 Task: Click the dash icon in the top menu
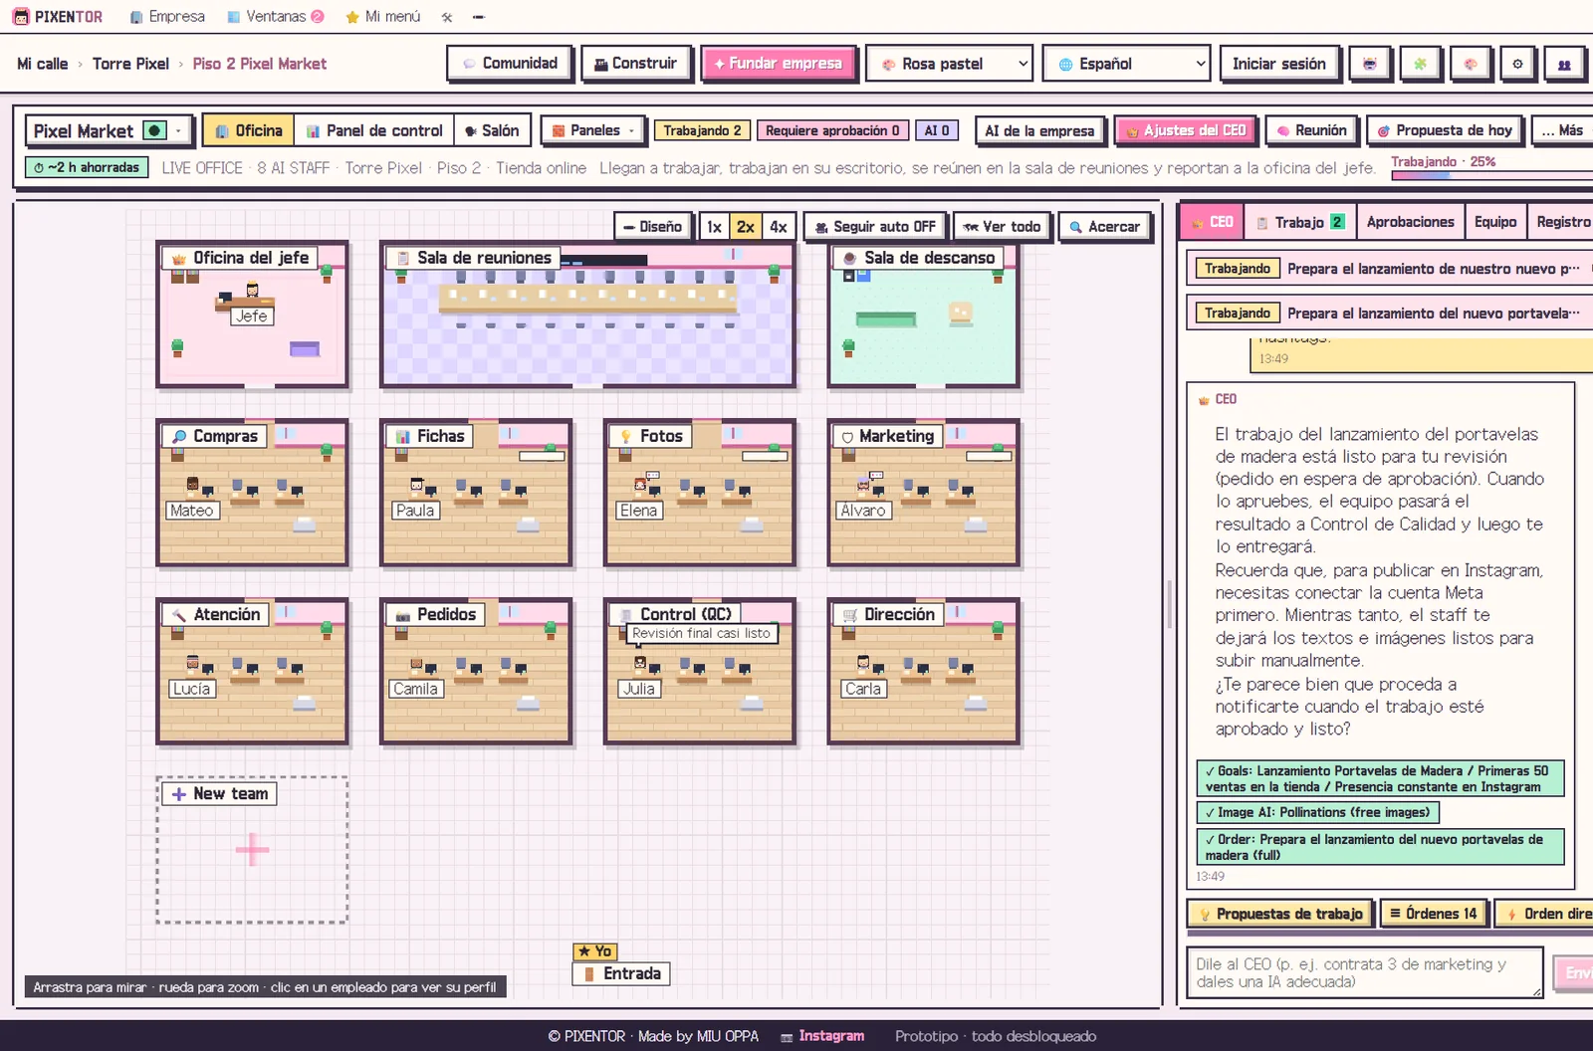pyautogui.click(x=479, y=17)
